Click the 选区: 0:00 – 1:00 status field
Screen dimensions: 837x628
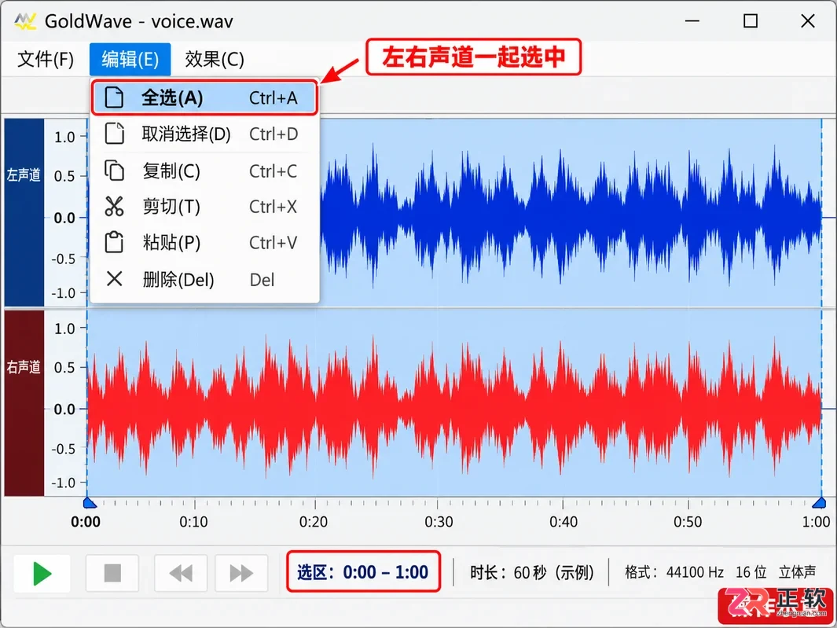[363, 572]
